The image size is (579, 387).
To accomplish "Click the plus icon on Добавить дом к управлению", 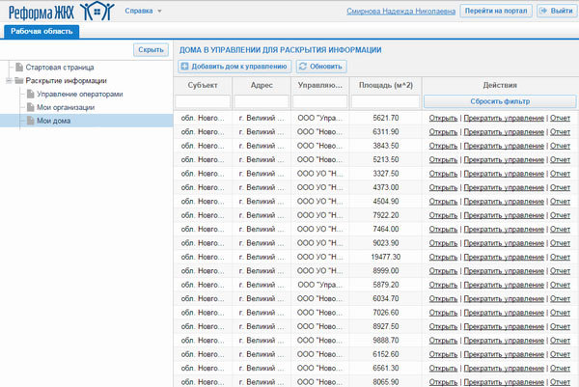I will pos(185,67).
